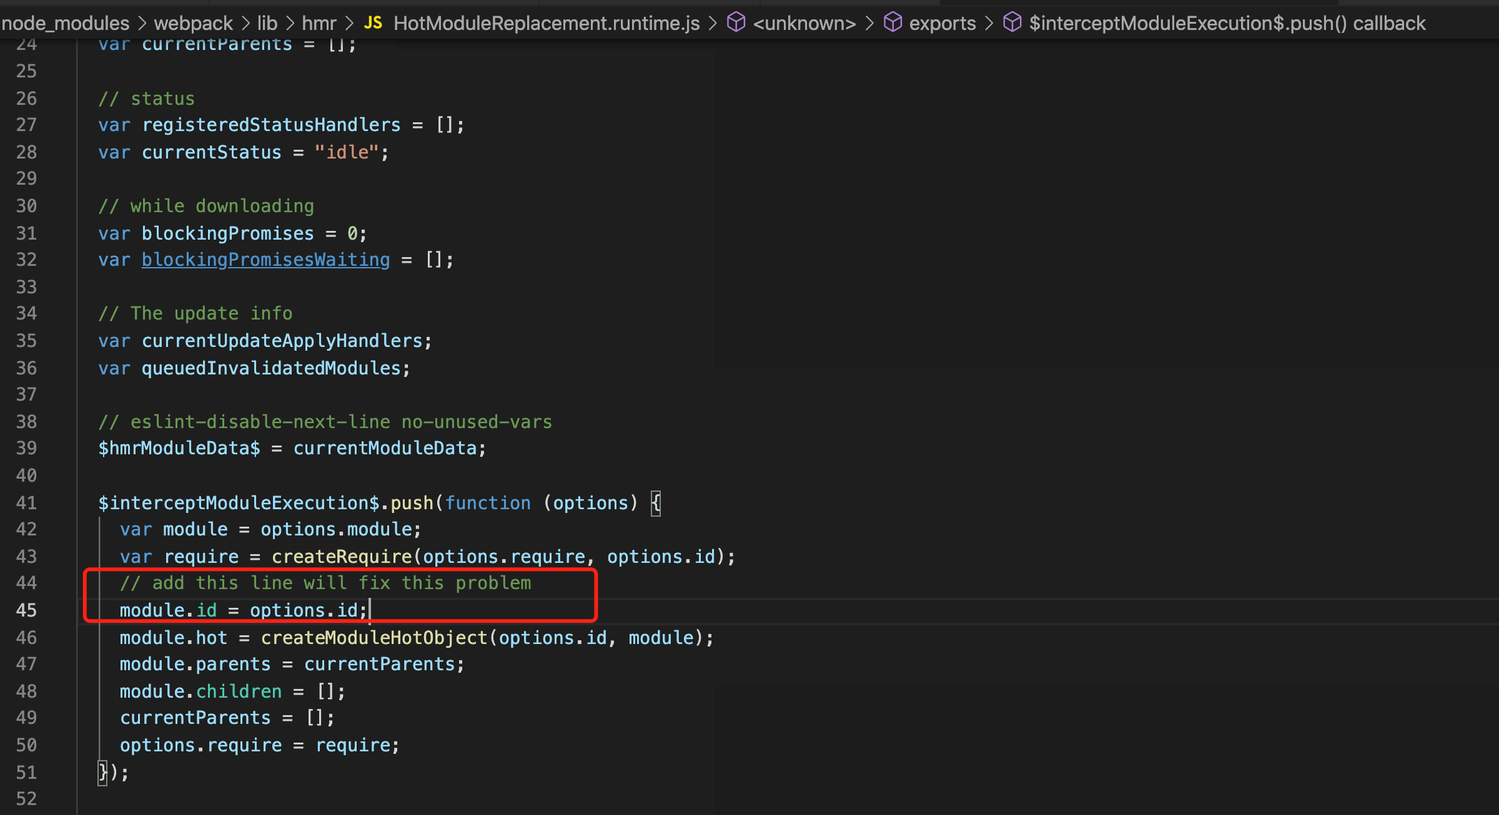The width and height of the screenshot is (1499, 815).
Task: Open the exports symbol breadcrumb
Action: (x=942, y=23)
